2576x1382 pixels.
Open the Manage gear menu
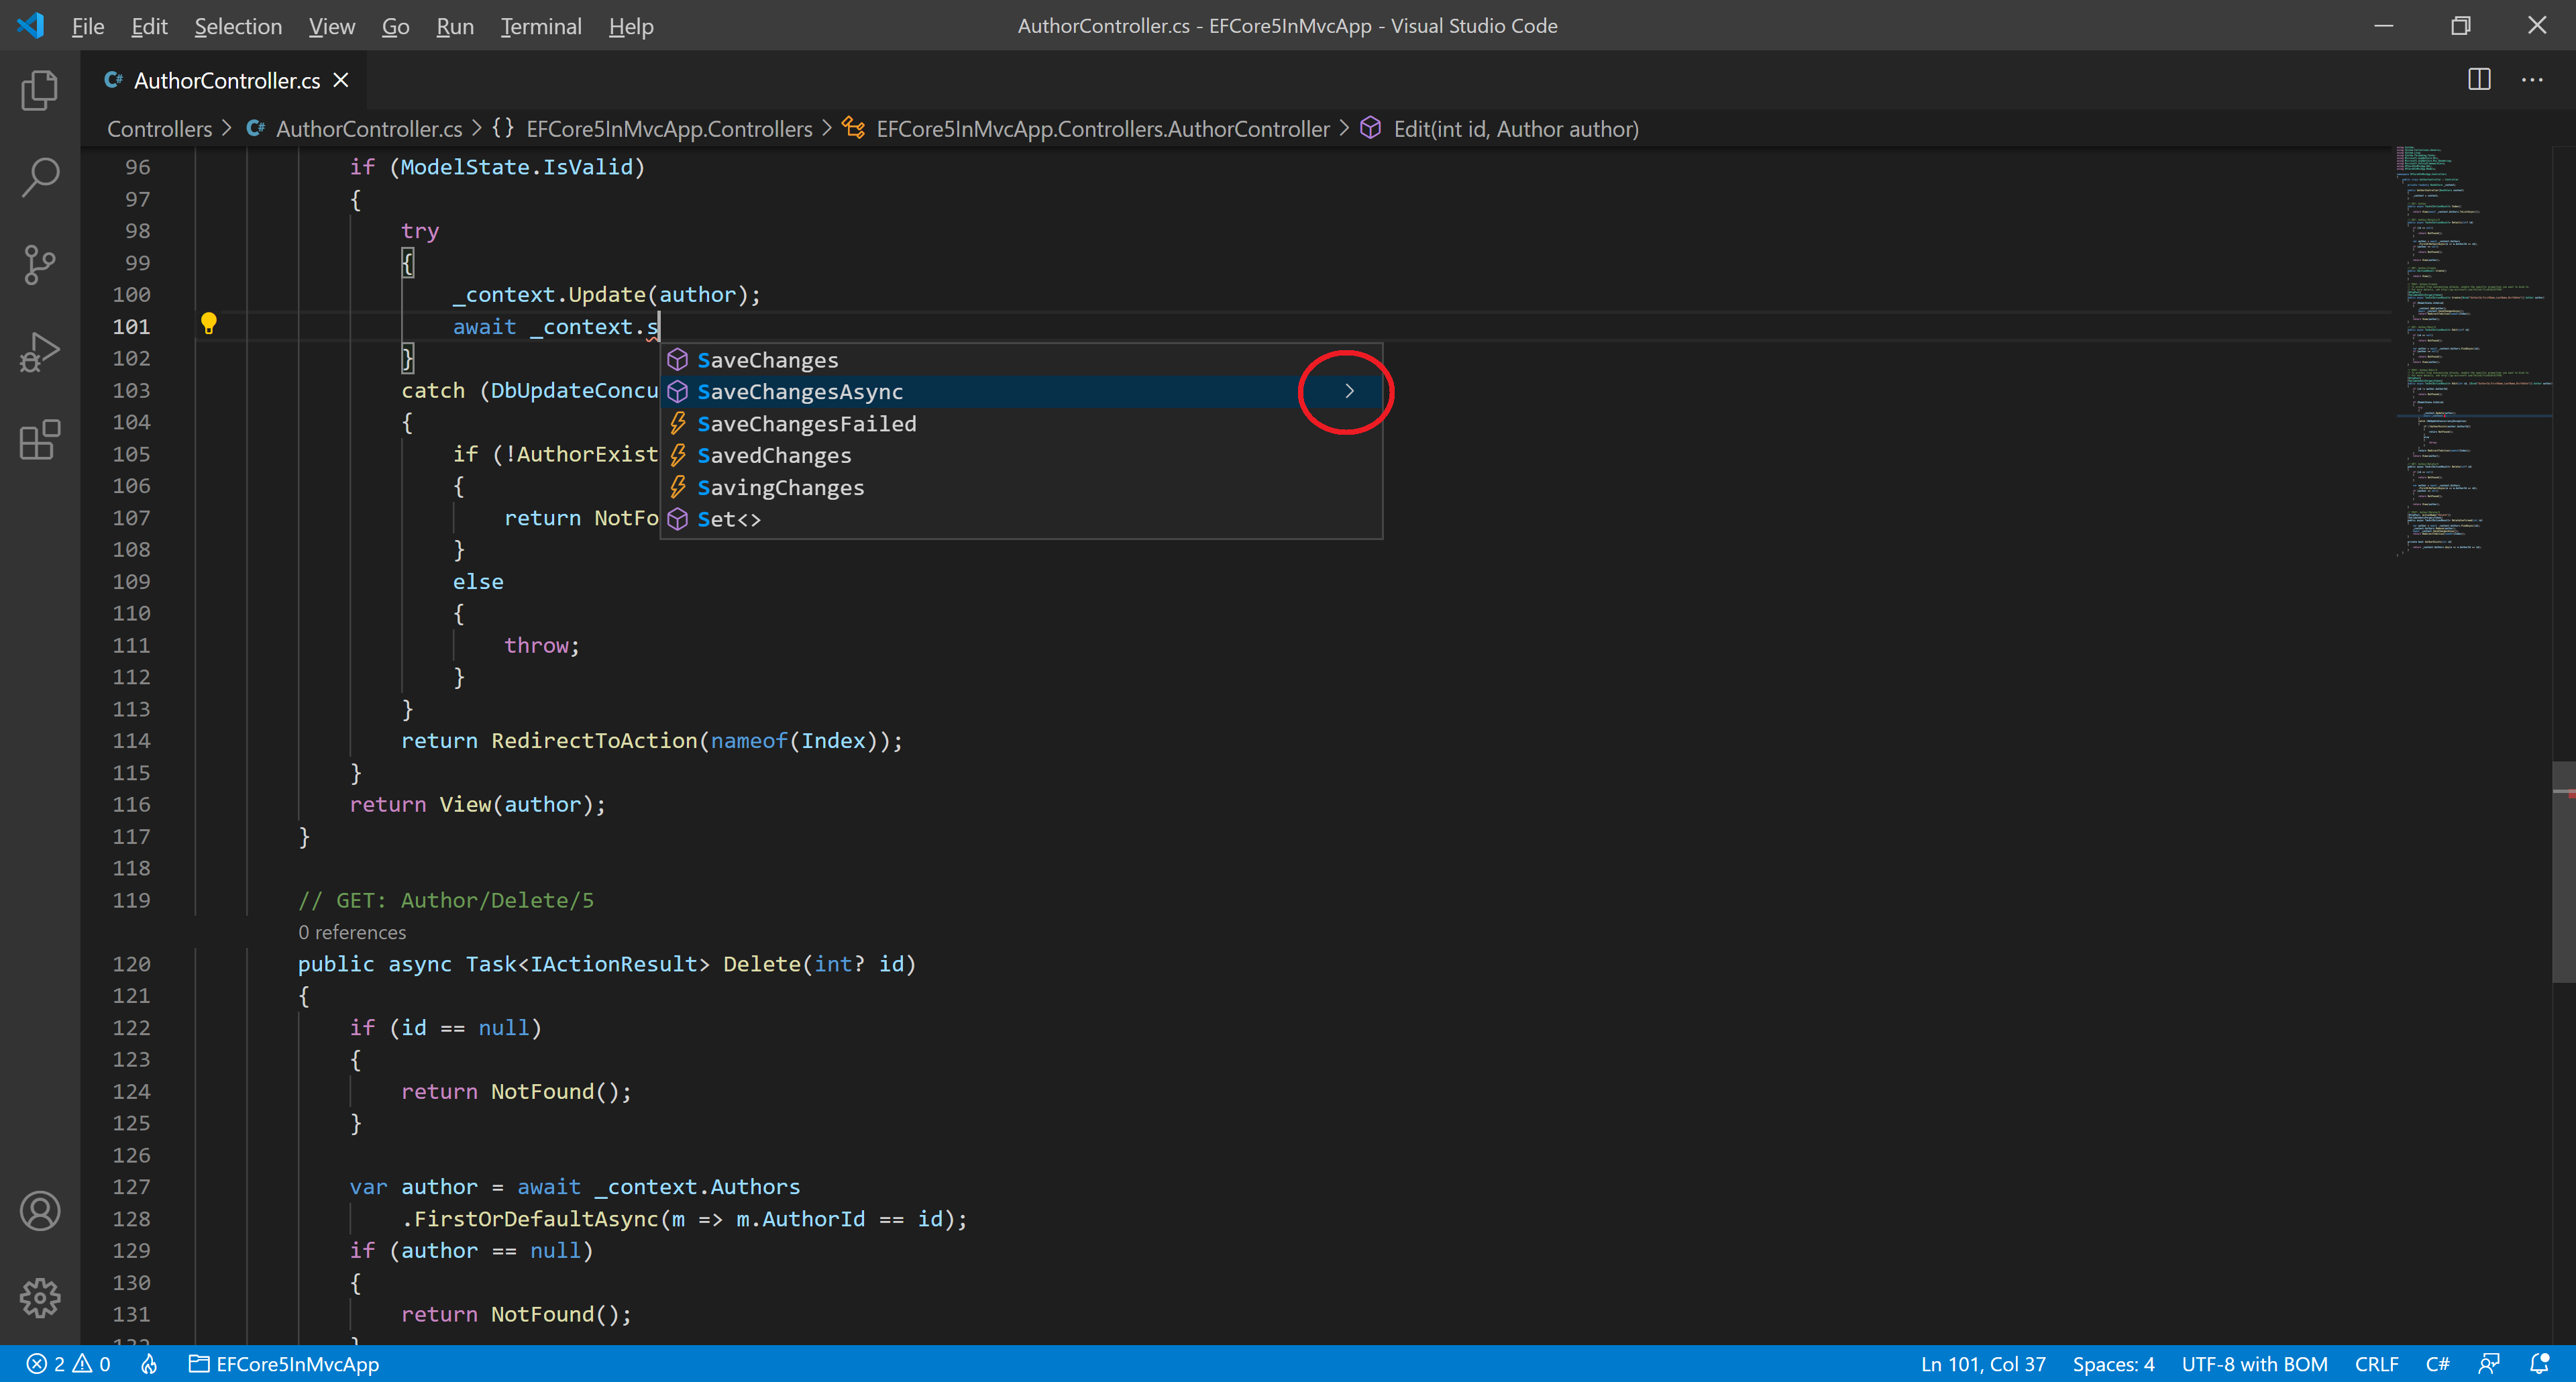pyautogui.click(x=40, y=1298)
